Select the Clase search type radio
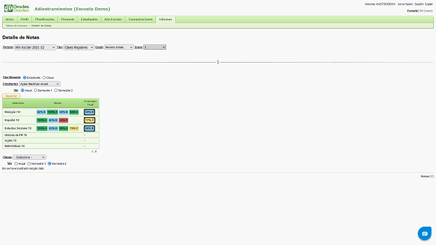This screenshot has width=436, height=245. pyautogui.click(x=44, y=78)
